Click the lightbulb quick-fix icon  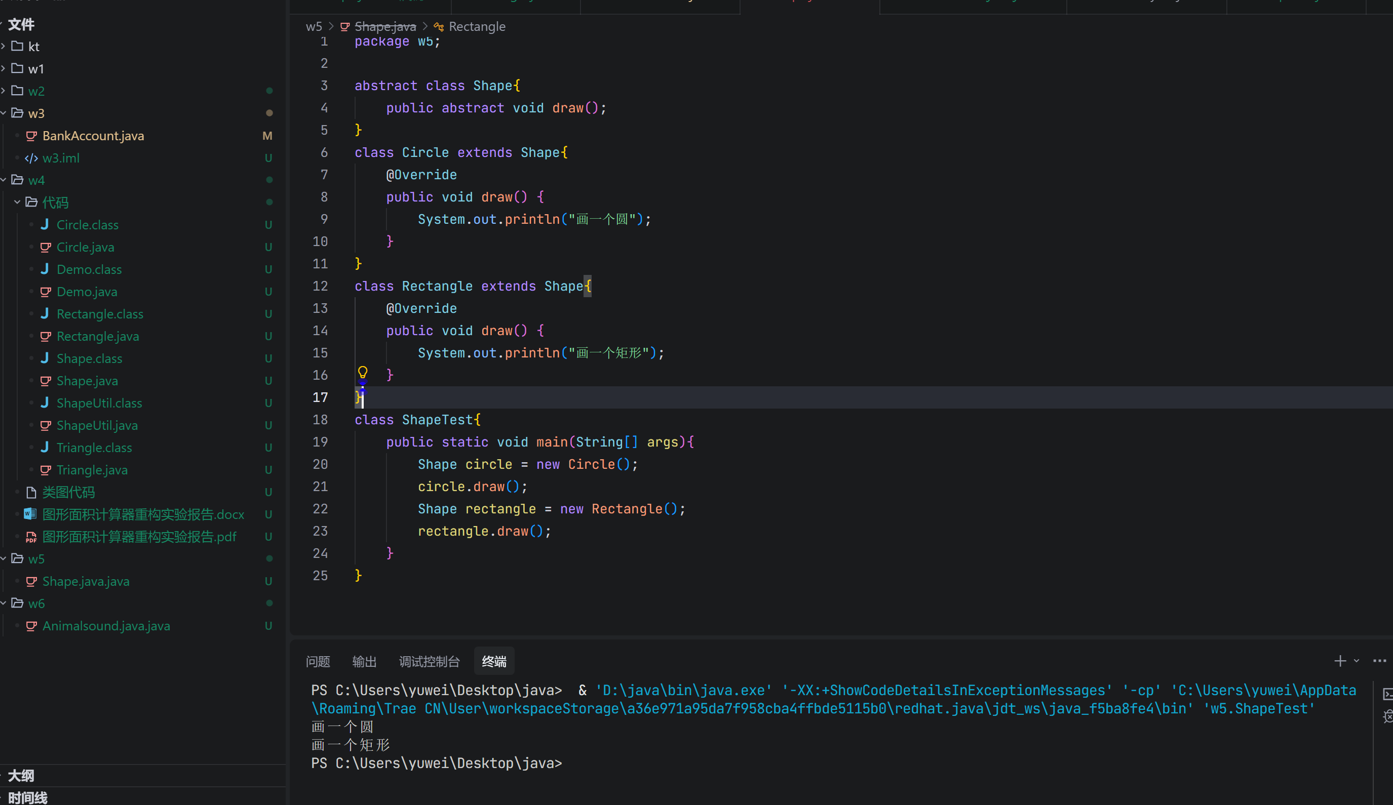(363, 372)
